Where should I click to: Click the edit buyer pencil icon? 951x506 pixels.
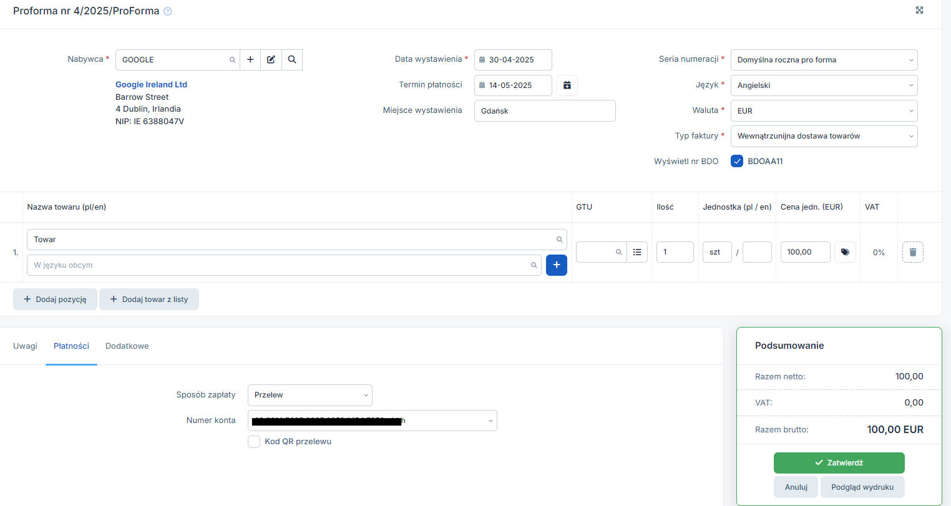click(271, 60)
